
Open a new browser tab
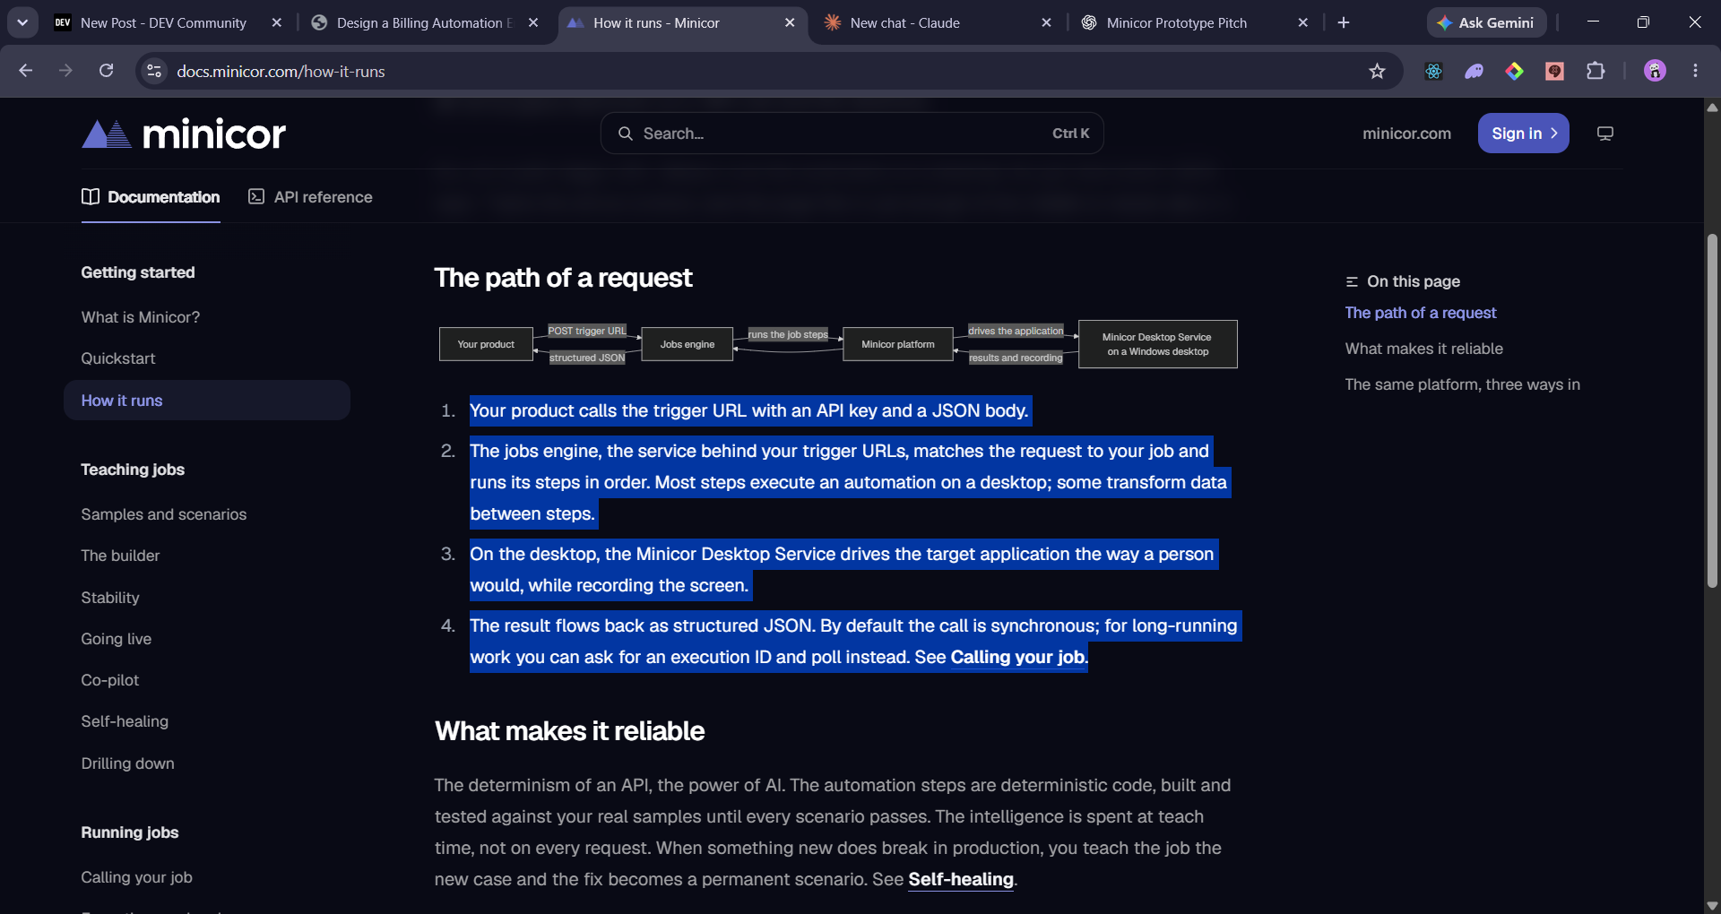1343,22
